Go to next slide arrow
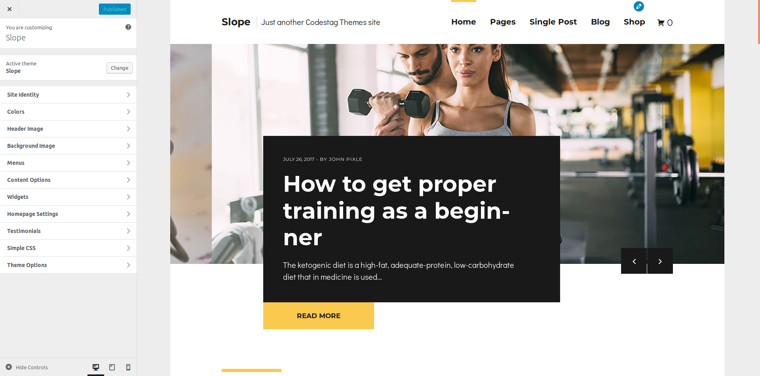 [x=660, y=261]
